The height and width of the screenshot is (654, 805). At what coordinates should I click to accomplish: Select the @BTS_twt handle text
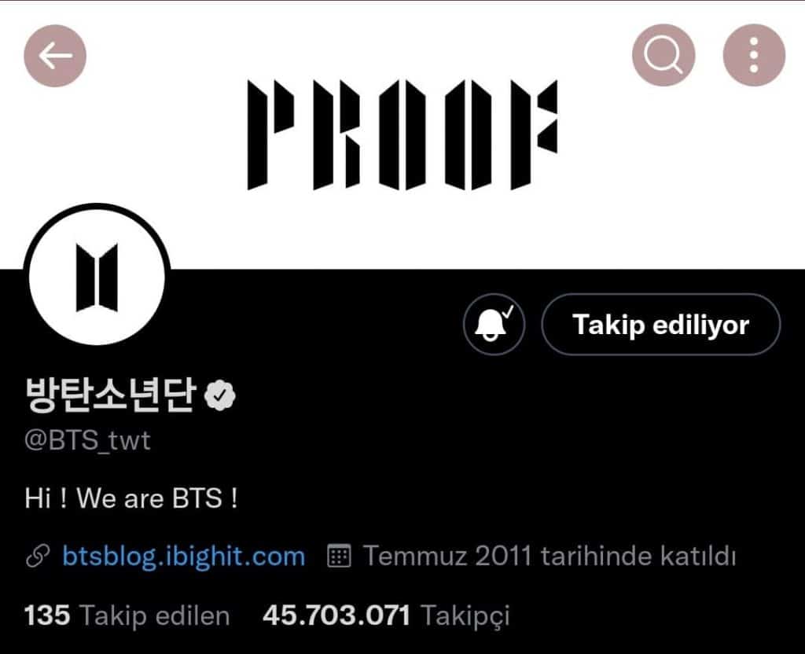87,440
